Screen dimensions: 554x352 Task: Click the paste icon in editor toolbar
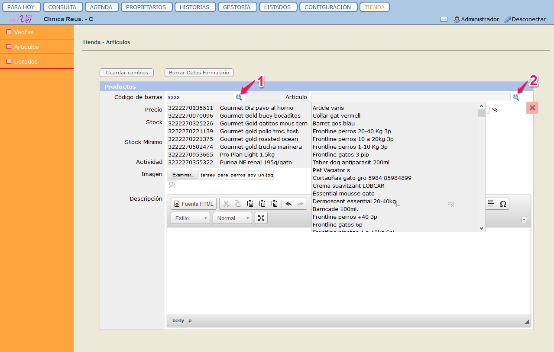[x=250, y=204]
